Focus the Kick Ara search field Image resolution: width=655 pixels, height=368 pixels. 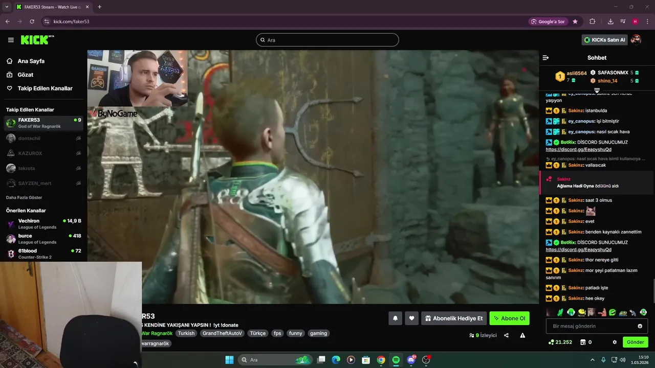pyautogui.click(x=327, y=40)
